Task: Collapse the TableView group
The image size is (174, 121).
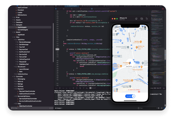Action: (x=14, y=39)
